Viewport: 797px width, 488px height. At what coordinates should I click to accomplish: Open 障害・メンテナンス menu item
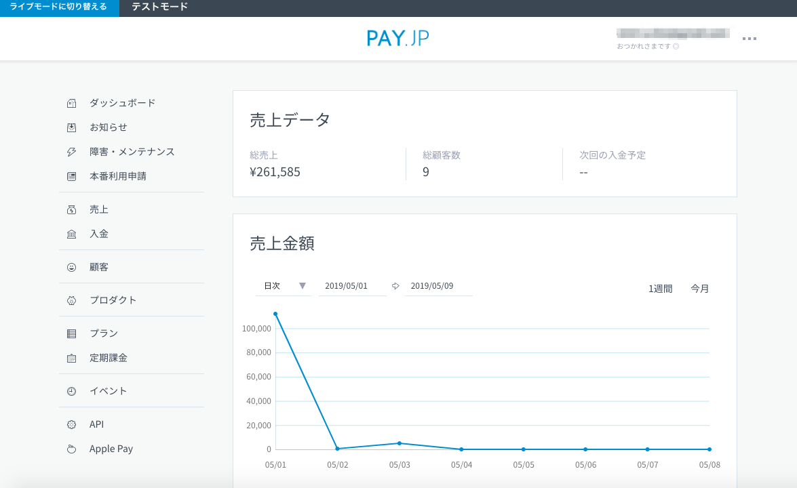[x=132, y=152]
